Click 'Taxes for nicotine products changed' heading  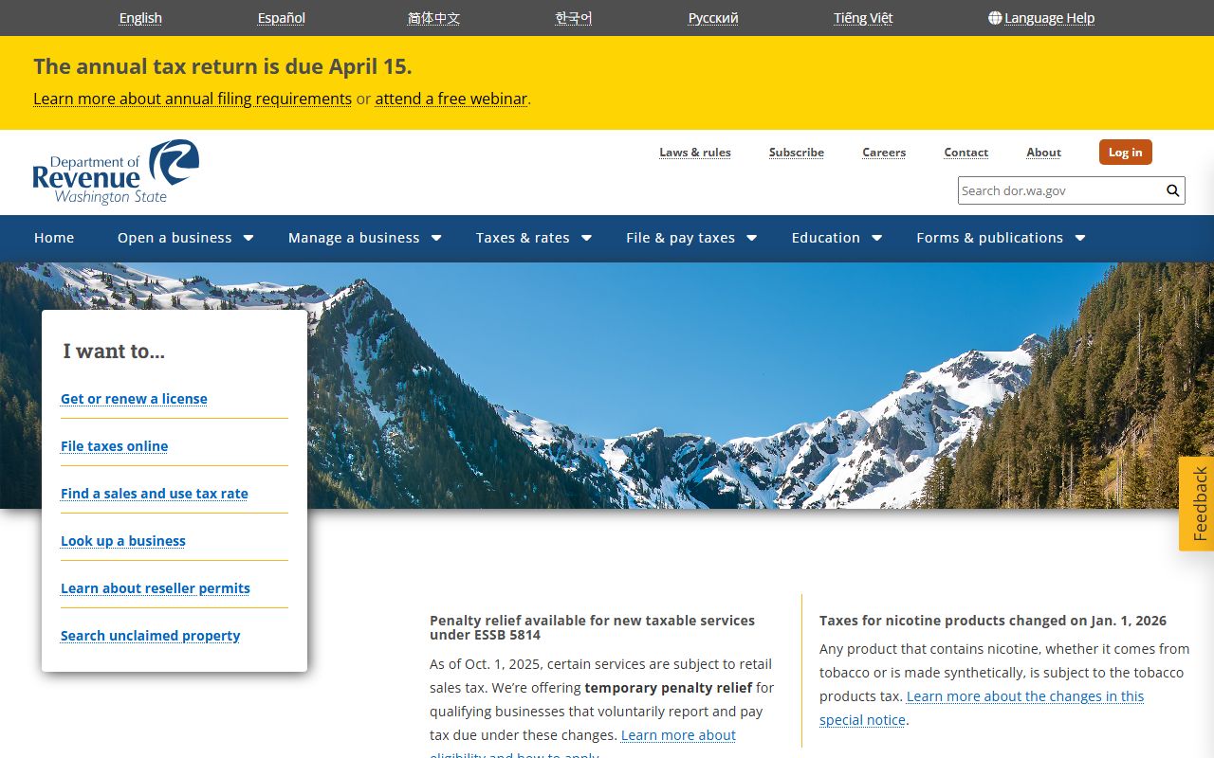(x=993, y=621)
